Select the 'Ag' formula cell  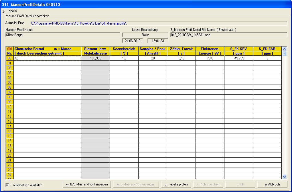(x=48, y=58)
